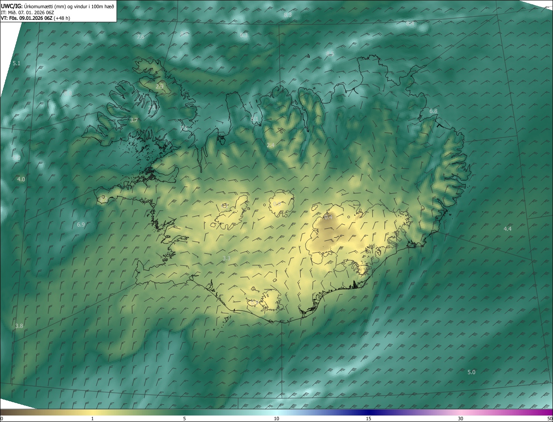Click the 30 tick on the color scale
Image resolution: width=553 pixels, height=422 pixels.
(461, 419)
